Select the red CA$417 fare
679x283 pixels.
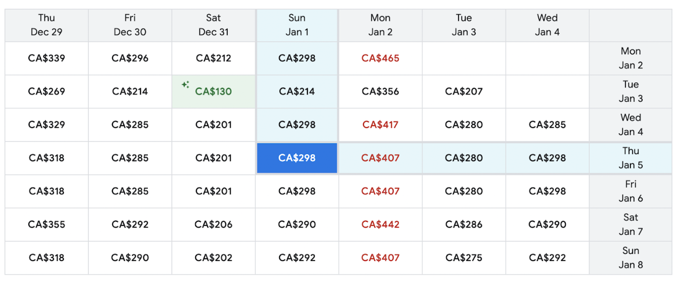tap(380, 125)
